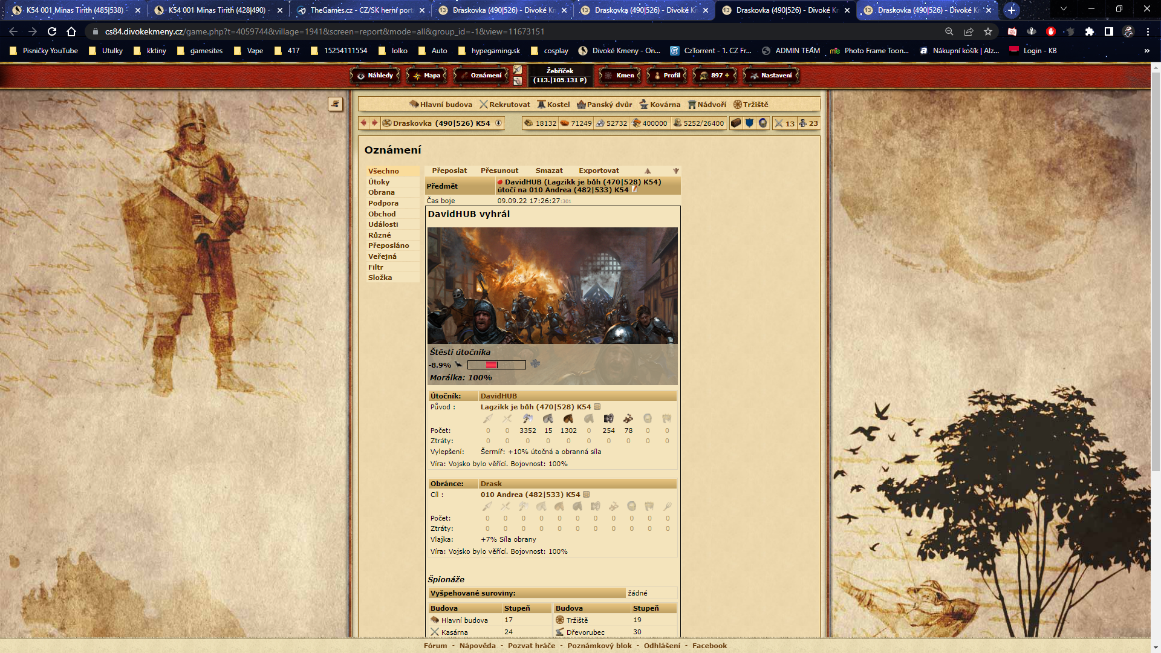The width and height of the screenshot is (1161, 653).
Task: Click the treasure chest inventory icon
Action: pos(736,123)
